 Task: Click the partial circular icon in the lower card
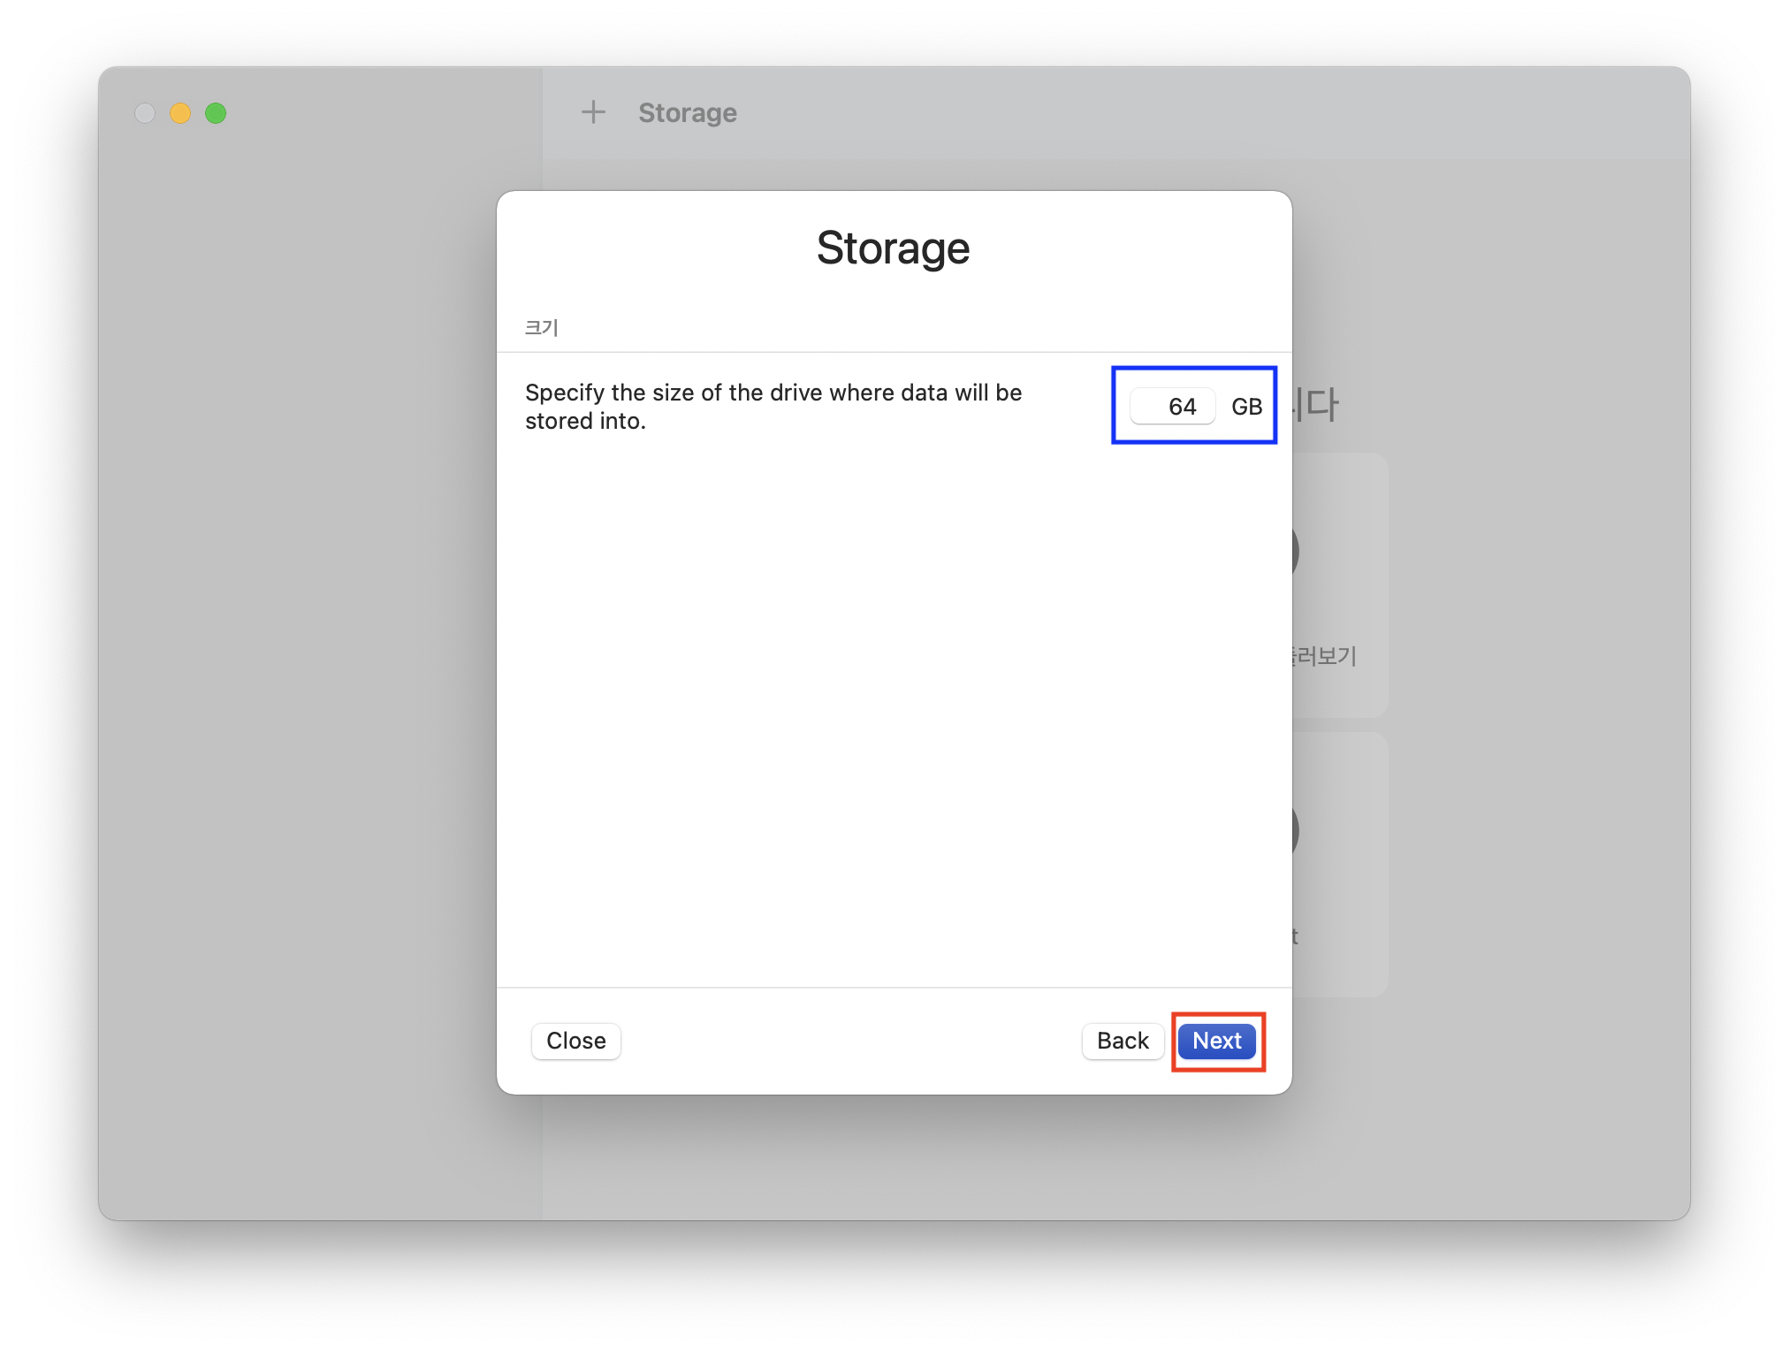tap(1296, 830)
